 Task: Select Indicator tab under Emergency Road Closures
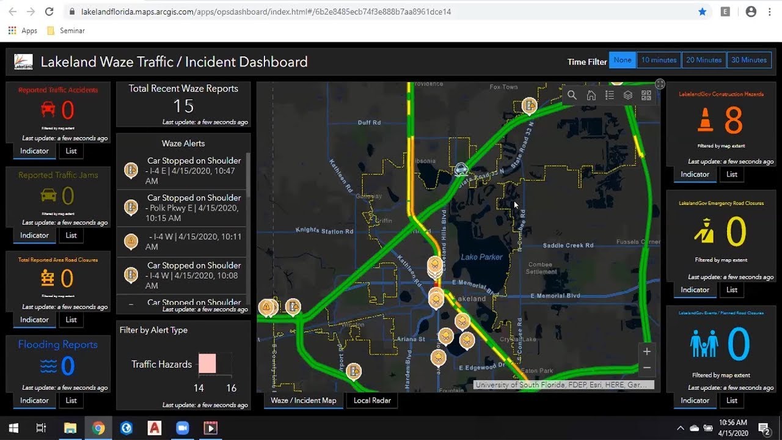click(x=695, y=290)
